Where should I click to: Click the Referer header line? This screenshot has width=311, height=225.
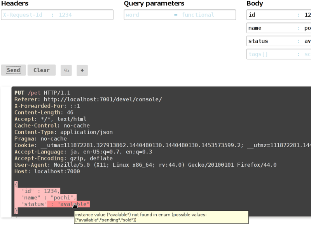[88, 99]
